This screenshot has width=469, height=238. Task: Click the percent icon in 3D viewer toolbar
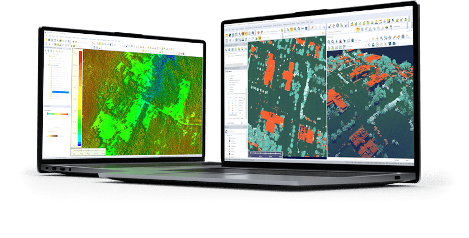click(x=386, y=37)
